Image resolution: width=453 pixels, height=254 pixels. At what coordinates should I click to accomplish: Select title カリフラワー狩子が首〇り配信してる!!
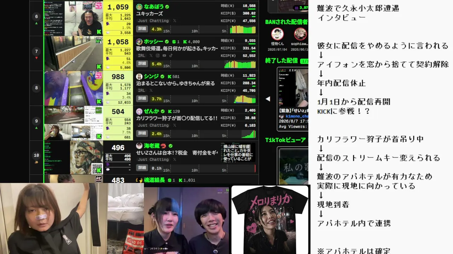coord(177,118)
